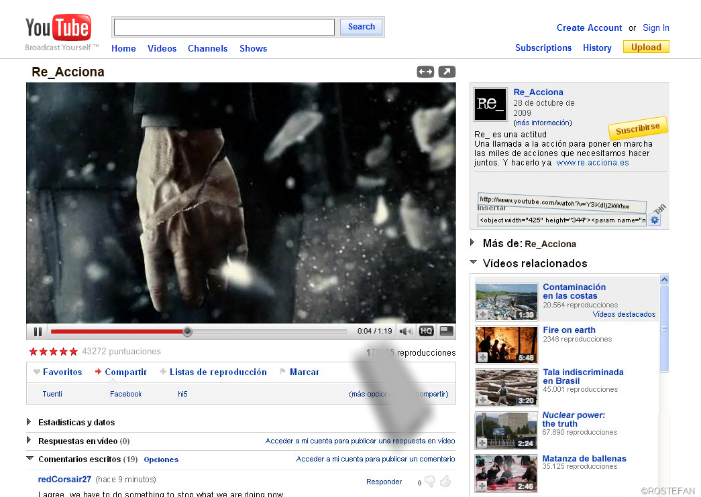This screenshot has width=701, height=497.
Task: Reply to comment with Responder
Action: coord(384,482)
